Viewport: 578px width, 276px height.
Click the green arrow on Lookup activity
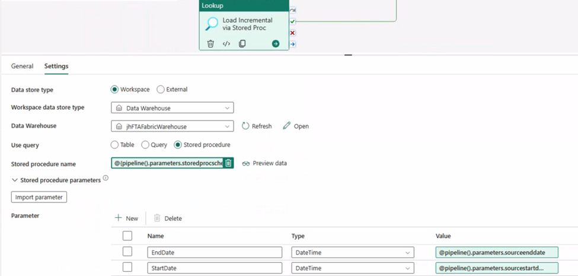coord(275,44)
